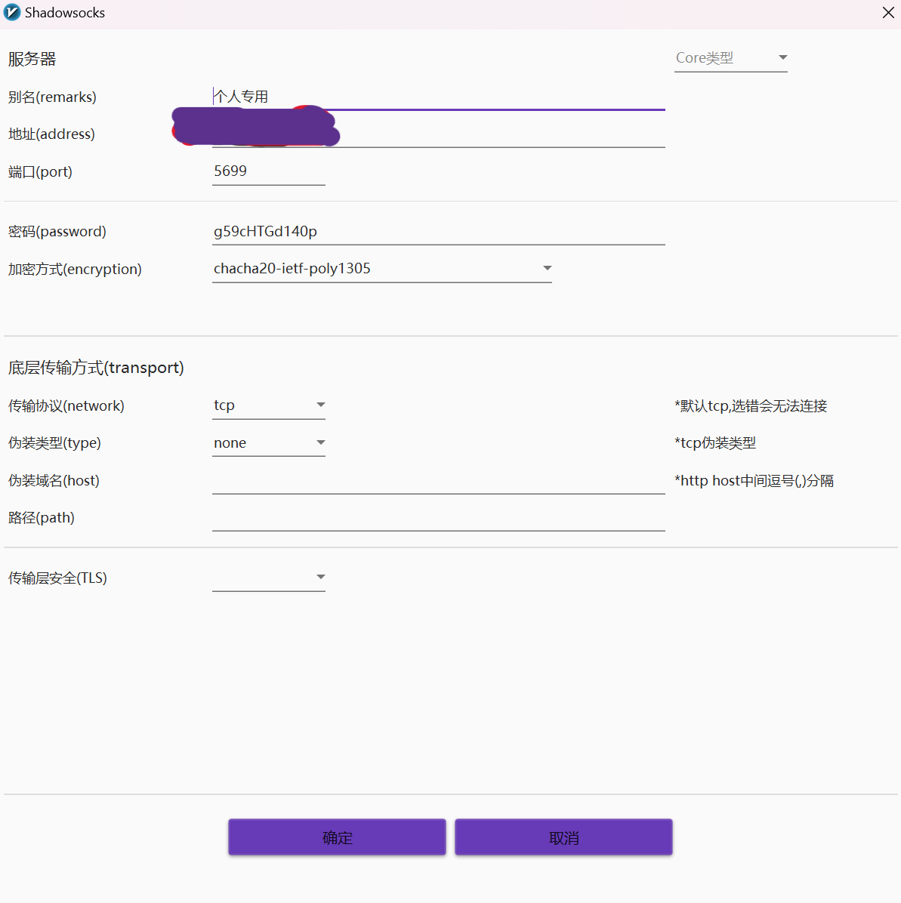
Task: Click the 路径(path) input field
Action: [438, 518]
